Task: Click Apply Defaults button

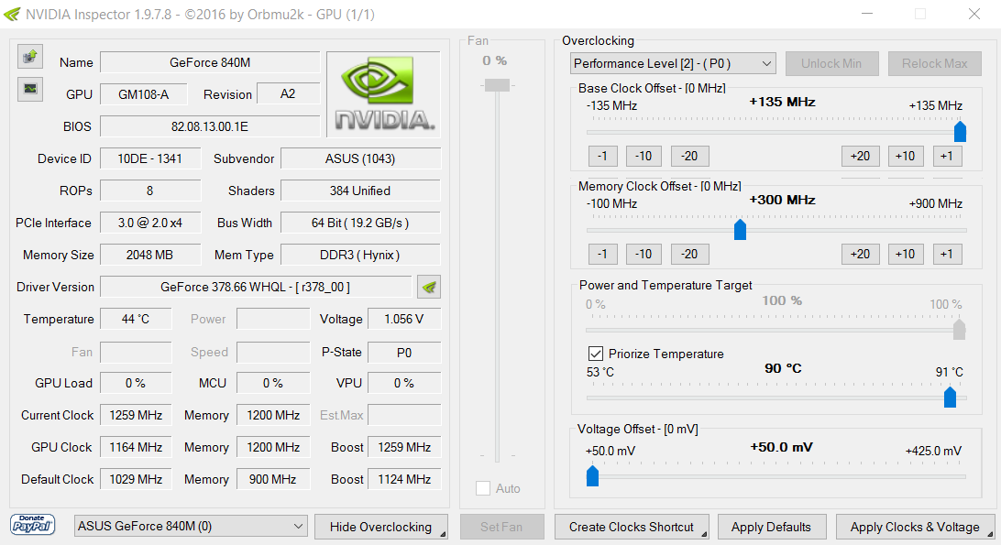Action: [771, 527]
